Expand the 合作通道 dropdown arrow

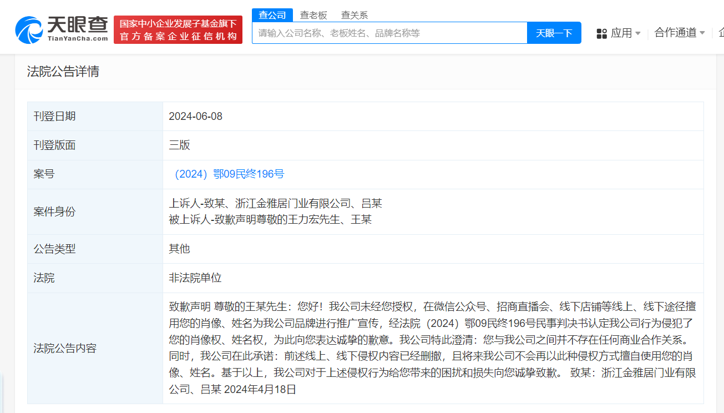[x=702, y=33]
